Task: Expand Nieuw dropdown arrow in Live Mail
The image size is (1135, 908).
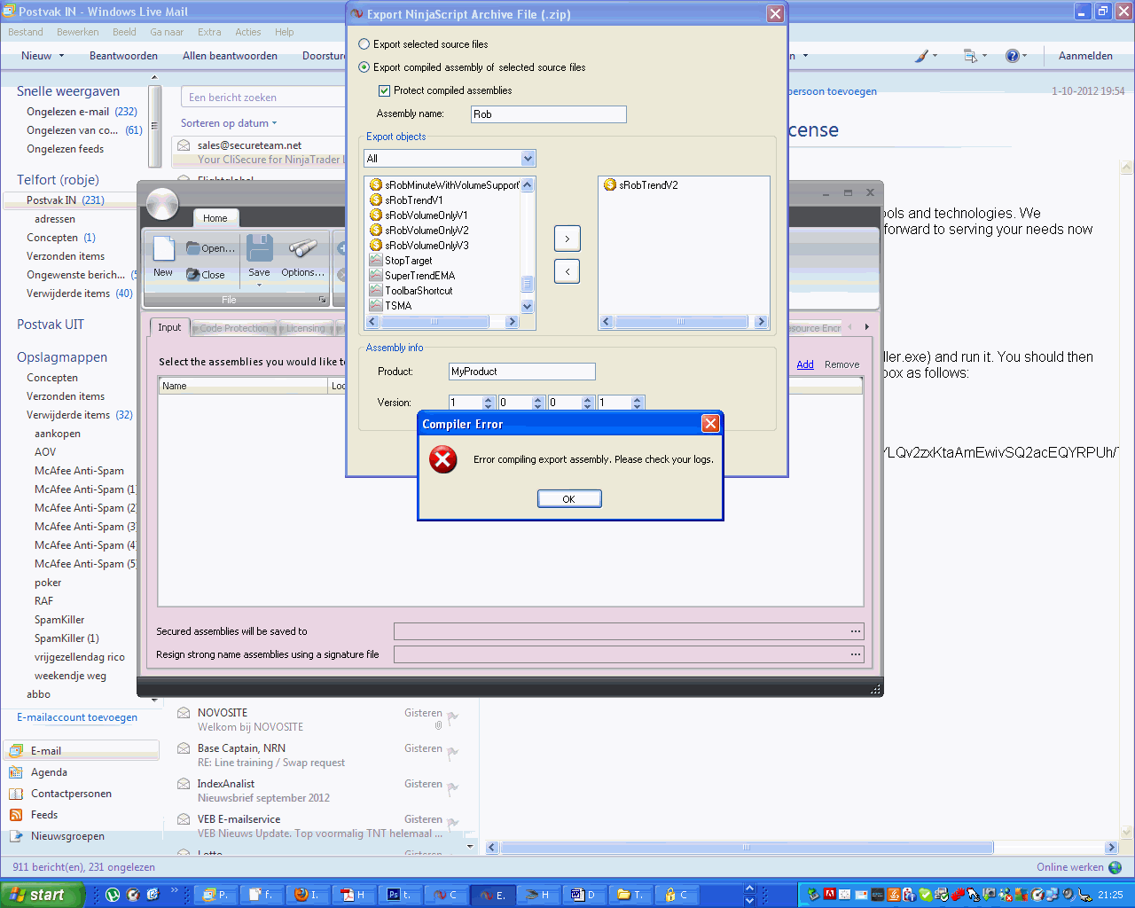Action: 61,56
